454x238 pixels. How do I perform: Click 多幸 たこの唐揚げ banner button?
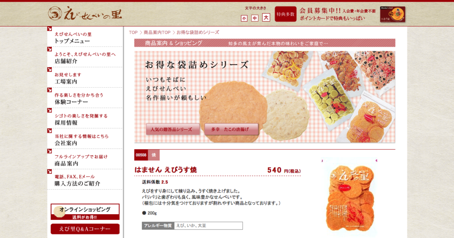(231, 130)
